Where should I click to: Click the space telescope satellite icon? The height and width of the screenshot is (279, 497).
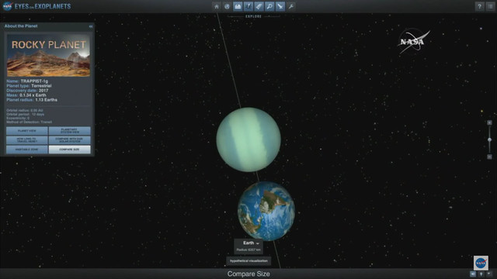coord(280,6)
